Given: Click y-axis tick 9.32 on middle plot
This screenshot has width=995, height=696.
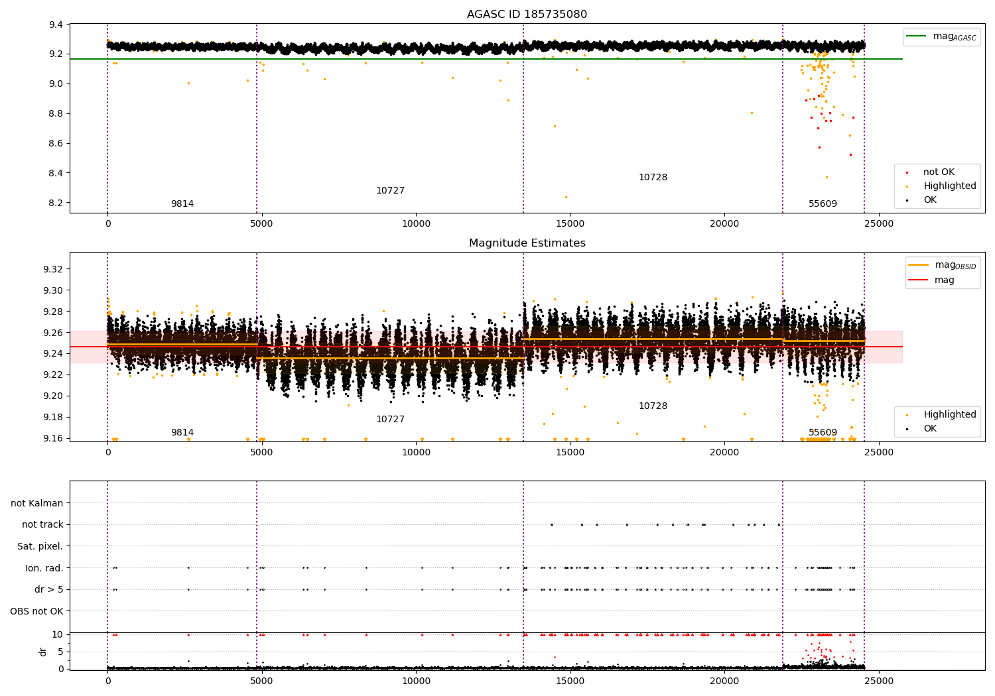Looking at the screenshot, I should (x=53, y=269).
